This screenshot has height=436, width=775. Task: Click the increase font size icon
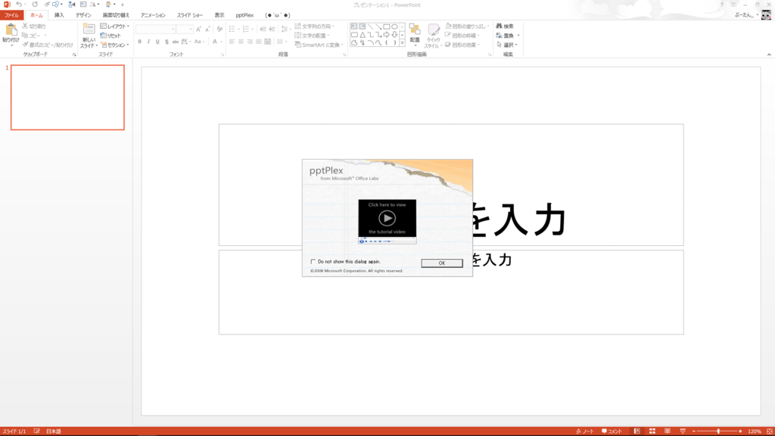[x=199, y=30]
